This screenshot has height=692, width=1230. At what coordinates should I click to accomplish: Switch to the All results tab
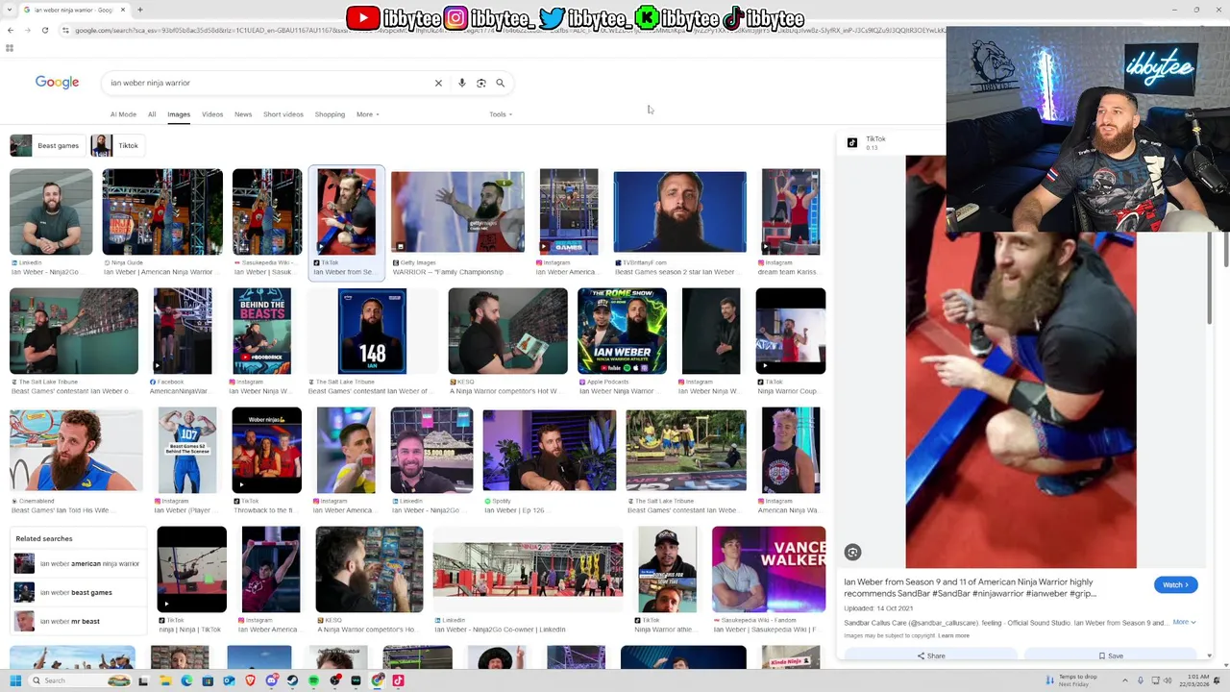click(x=152, y=114)
